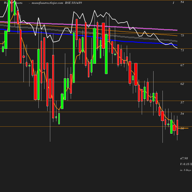Click the price label 62

click(x=182, y=84)
